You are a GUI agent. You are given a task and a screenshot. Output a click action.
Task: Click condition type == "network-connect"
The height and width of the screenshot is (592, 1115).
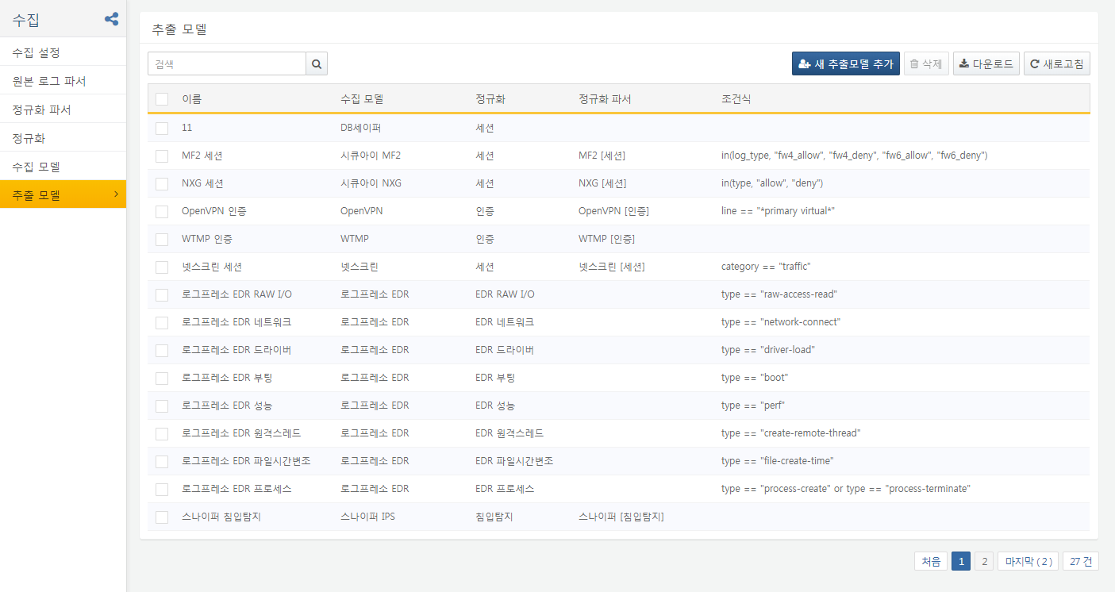[781, 322]
